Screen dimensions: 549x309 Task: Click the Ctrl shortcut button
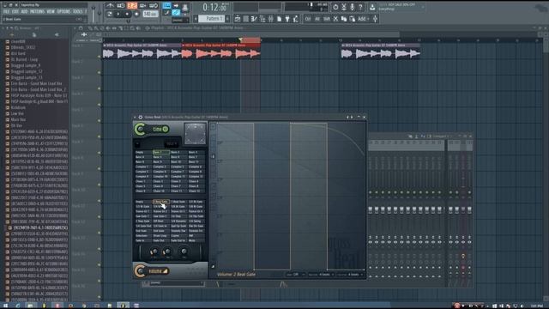pyautogui.click(x=308, y=19)
